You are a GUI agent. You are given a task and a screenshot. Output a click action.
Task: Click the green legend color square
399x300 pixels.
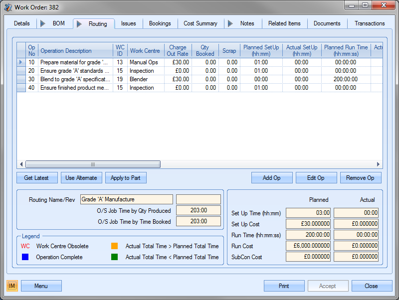[x=115, y=257]
